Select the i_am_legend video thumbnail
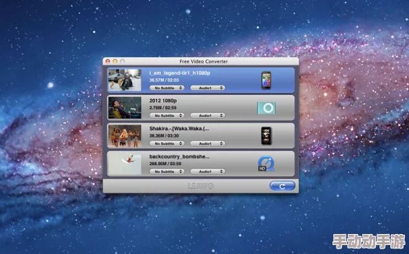 tap(125, 80)
